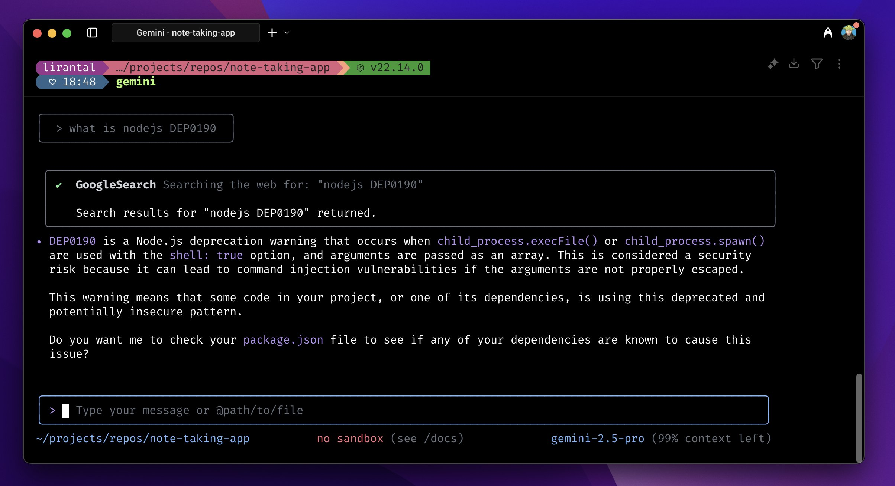
Task: Click the note-taking-app path segment in prompt
Action: [223, 68]
